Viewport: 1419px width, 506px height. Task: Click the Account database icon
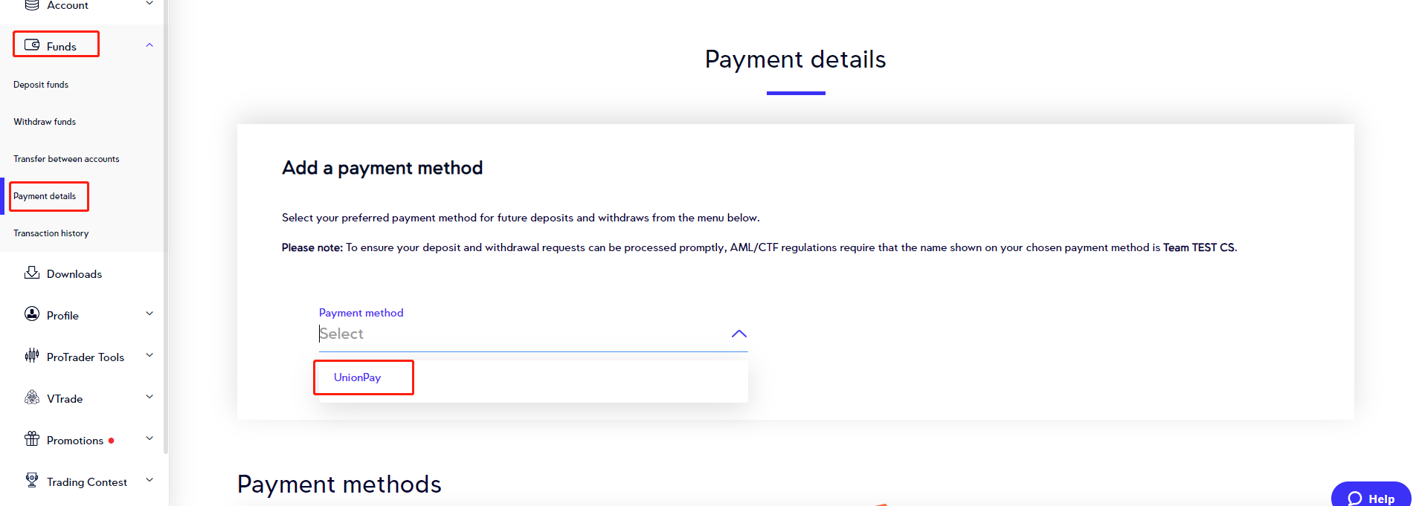[x=32, y=4]
